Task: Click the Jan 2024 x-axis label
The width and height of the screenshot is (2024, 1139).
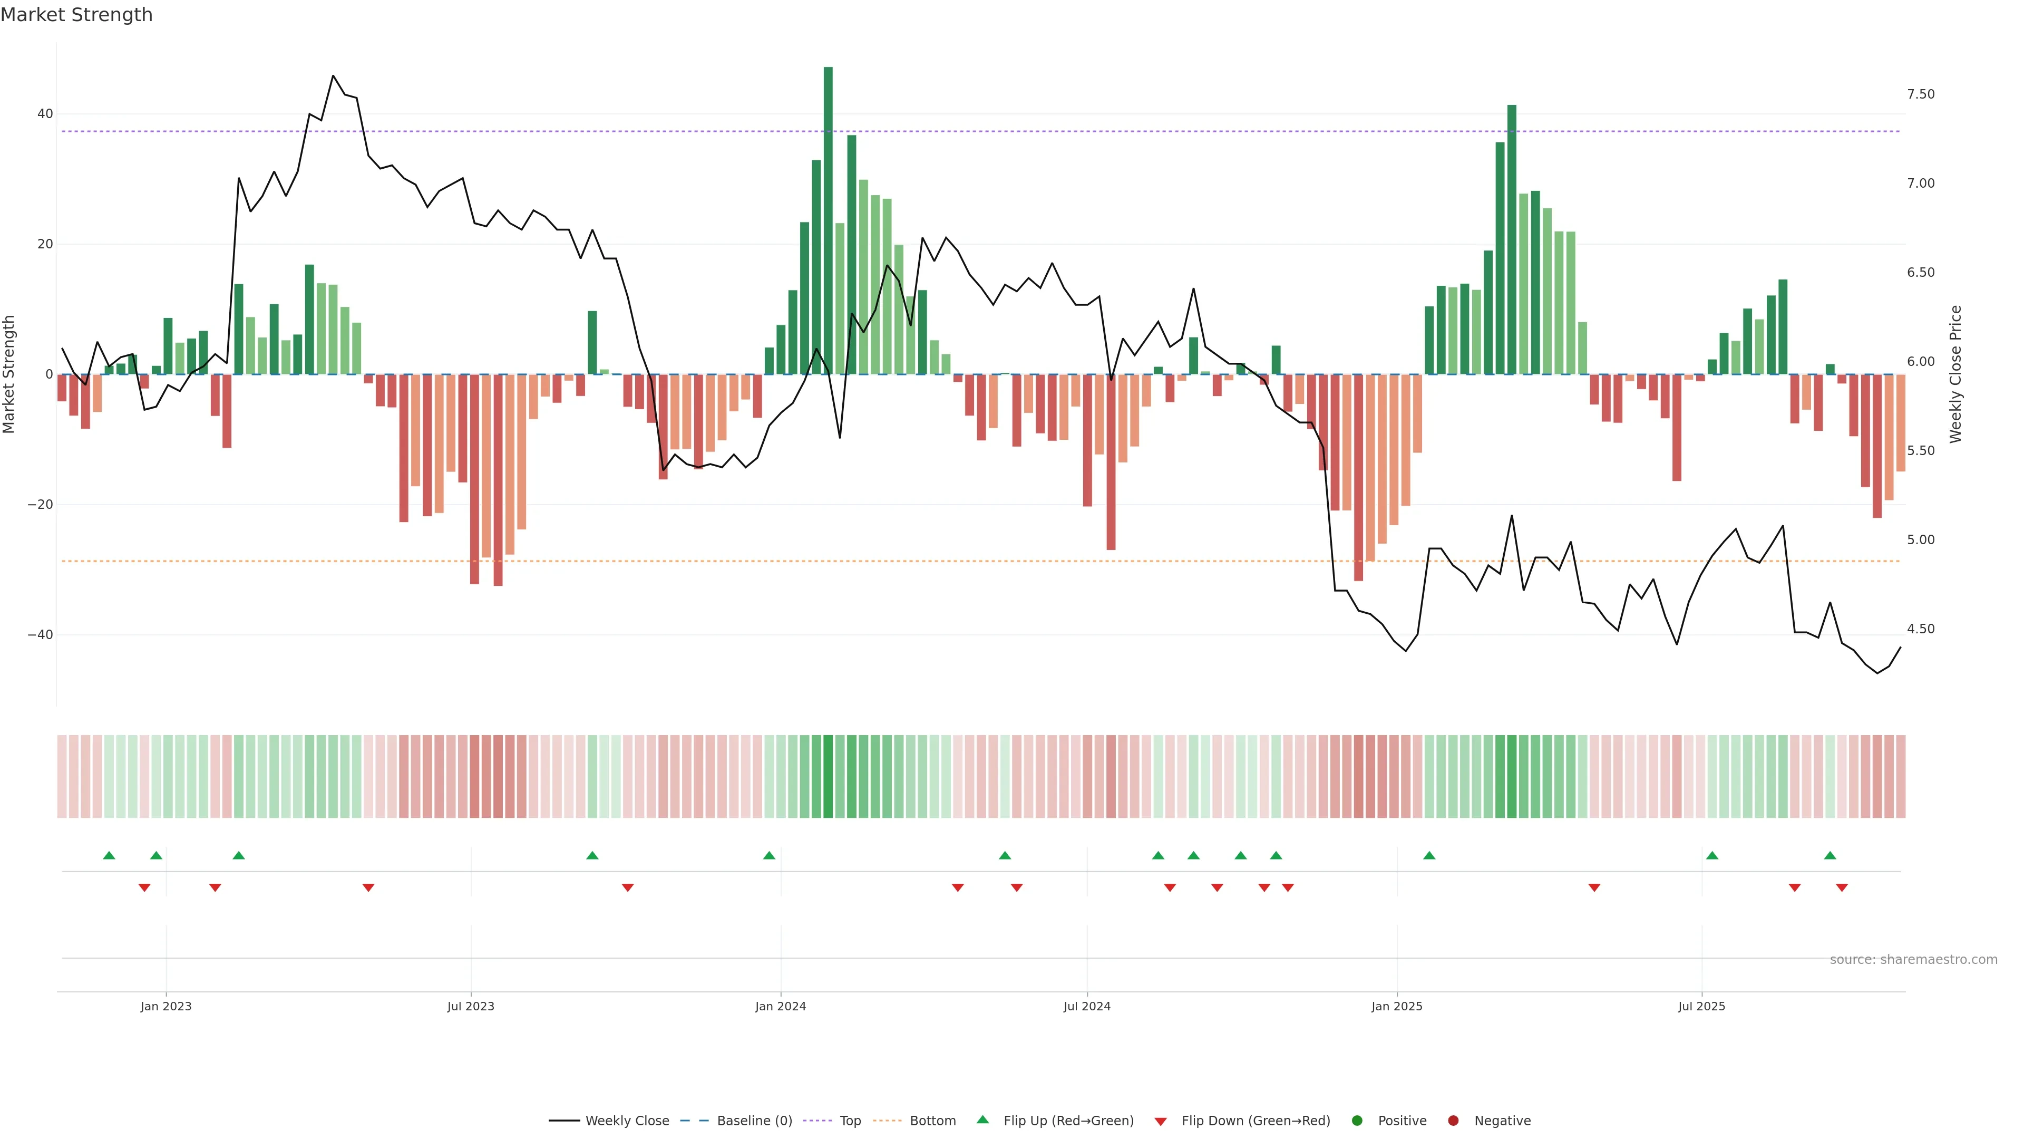Action: [780, 1006]
